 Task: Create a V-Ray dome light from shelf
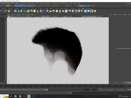50,11
